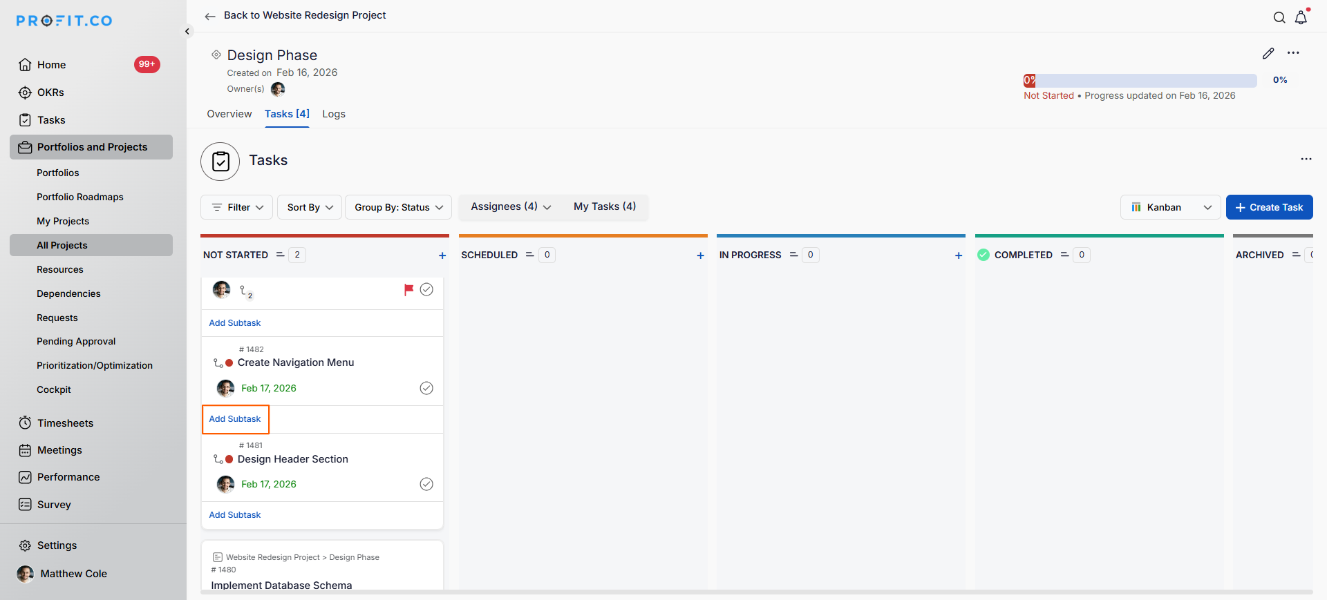Collapse the left sidebar arrow
The width and height of the screenshot is (1327, 600).
pos(187,31)
